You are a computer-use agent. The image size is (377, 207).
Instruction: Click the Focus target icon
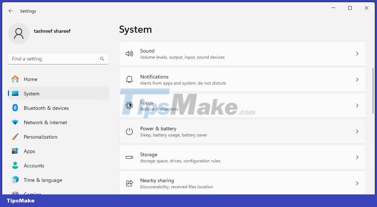click(129, 105)
